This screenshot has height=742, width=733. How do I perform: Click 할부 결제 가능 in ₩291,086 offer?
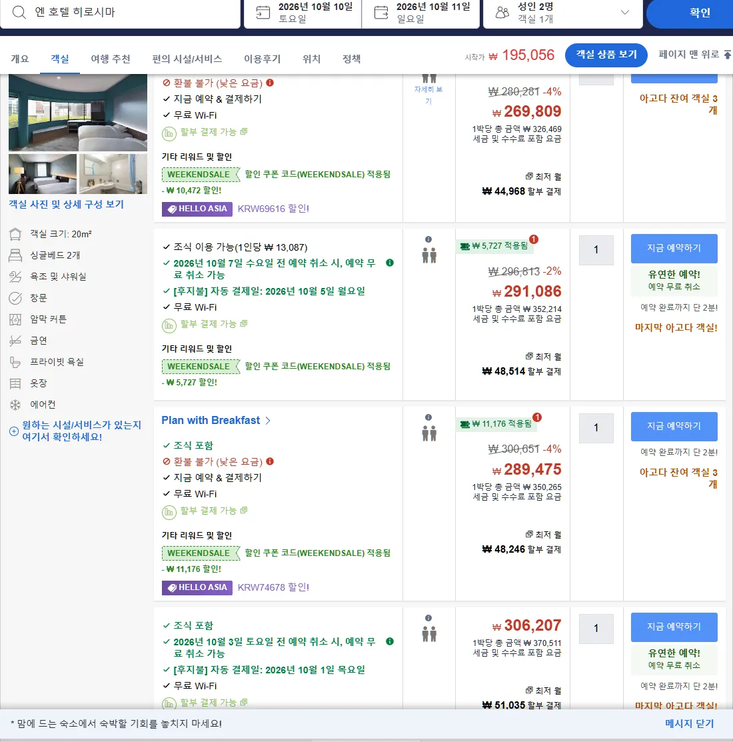[213, 324]
